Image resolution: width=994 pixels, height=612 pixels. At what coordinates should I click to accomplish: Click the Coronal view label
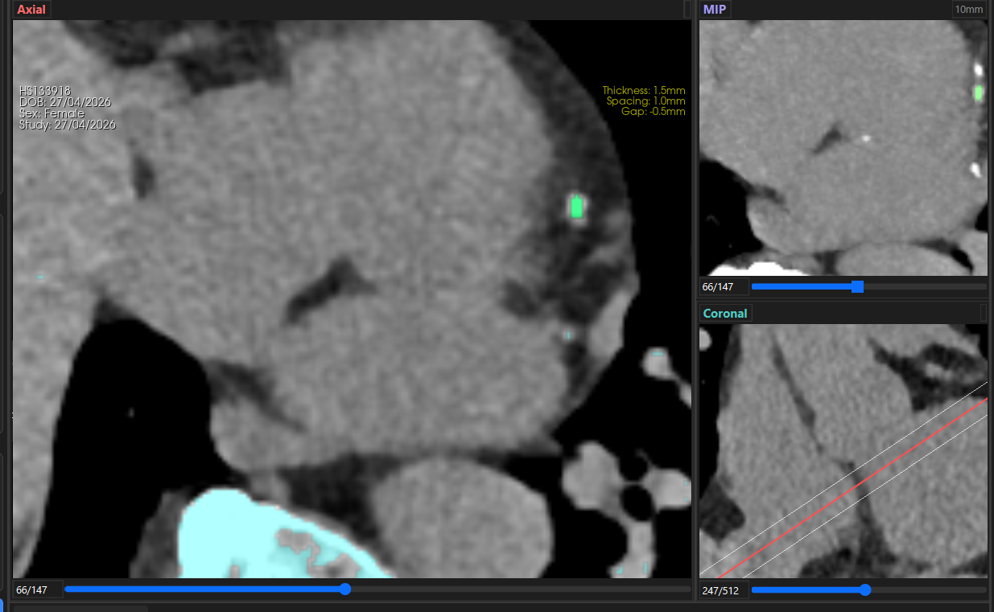[725, 313]
